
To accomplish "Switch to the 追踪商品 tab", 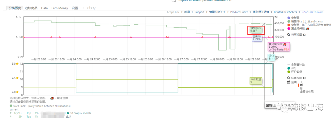I will tap(31, 8).
